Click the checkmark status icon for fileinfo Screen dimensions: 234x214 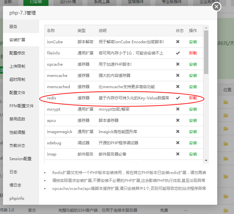(x=178, y=53)
